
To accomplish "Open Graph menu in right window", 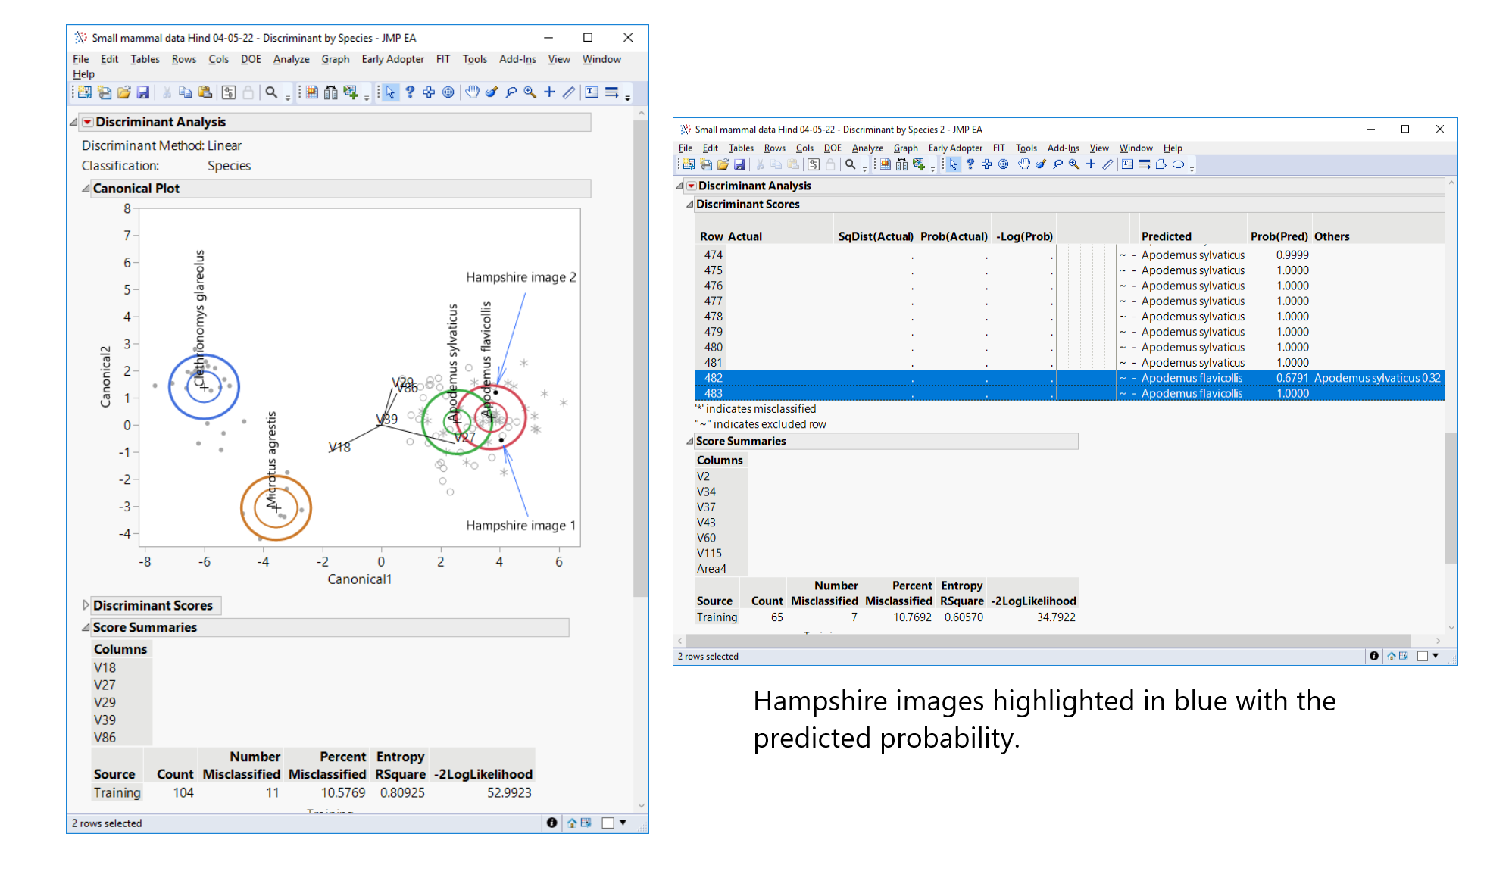I will click(905, 148).
